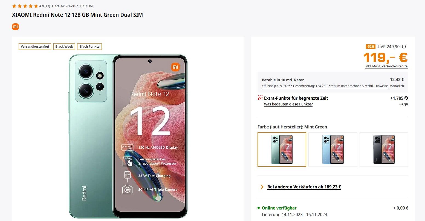Click the UVP info circle icon
Image resolution: width=425 pixels, height=221 pixels.
coord(404,47)
